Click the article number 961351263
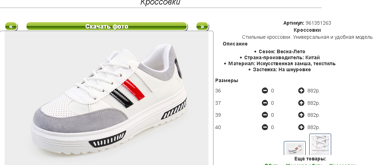 click(x=318, y=23)
